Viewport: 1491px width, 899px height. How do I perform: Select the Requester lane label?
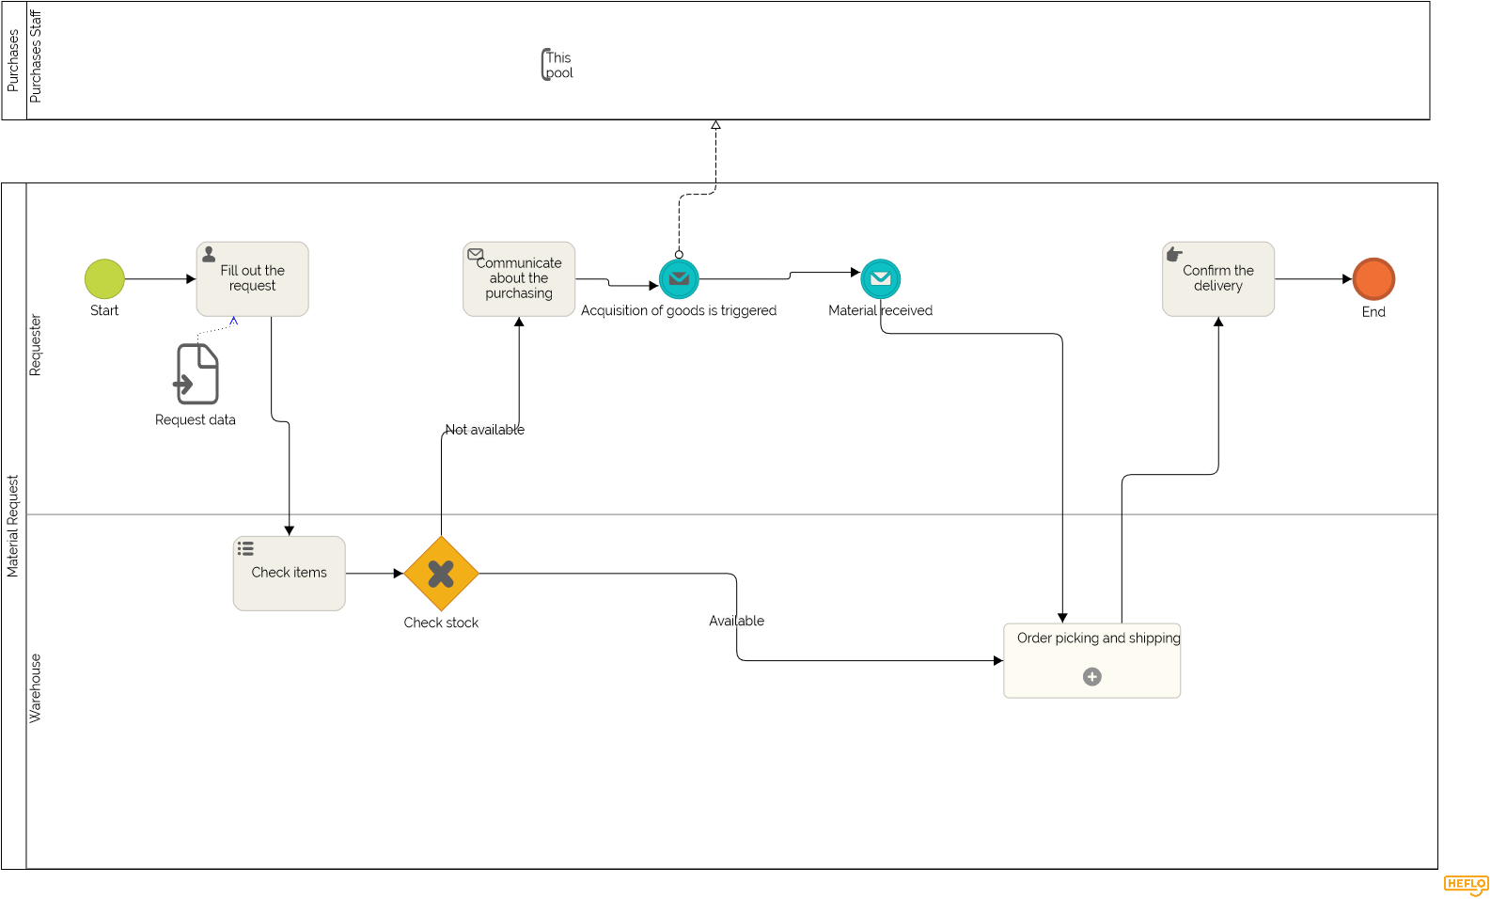click(36, 345)
